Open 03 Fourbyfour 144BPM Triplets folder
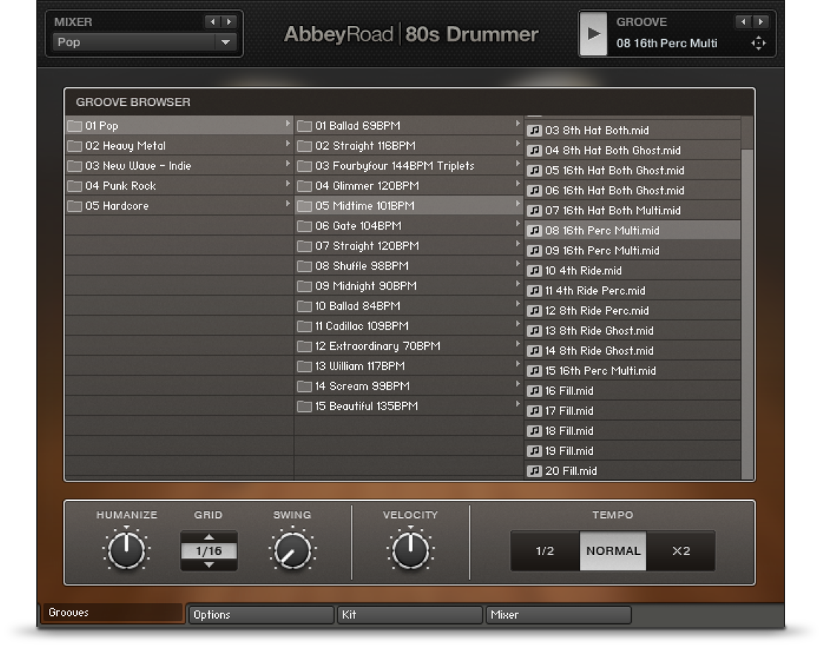 click(x=409, y=166)
